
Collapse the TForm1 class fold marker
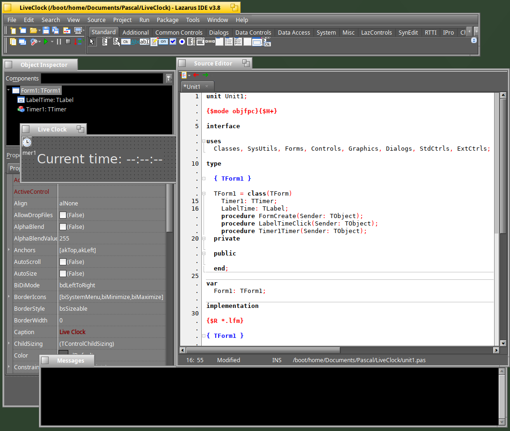pos(204,194)
